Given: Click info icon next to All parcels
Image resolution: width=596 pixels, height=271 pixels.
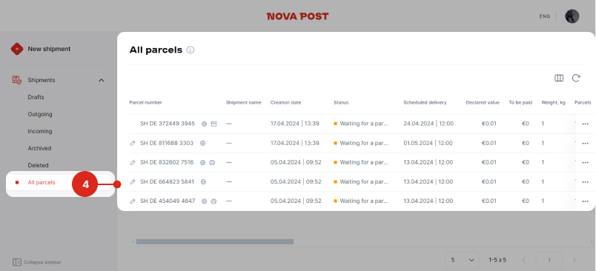Looking at the screenshot, I should 191,50.
